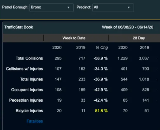
Task: Click the % Chg column header
Action: [102, 48]
